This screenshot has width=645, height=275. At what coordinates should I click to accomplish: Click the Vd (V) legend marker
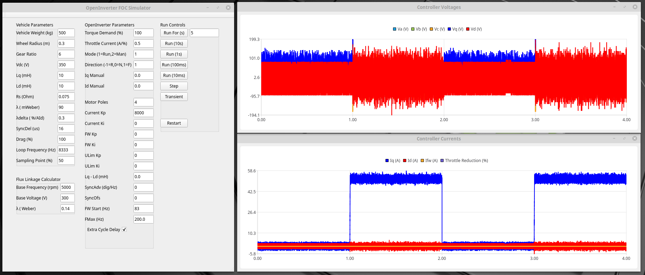tap(468, 29)
